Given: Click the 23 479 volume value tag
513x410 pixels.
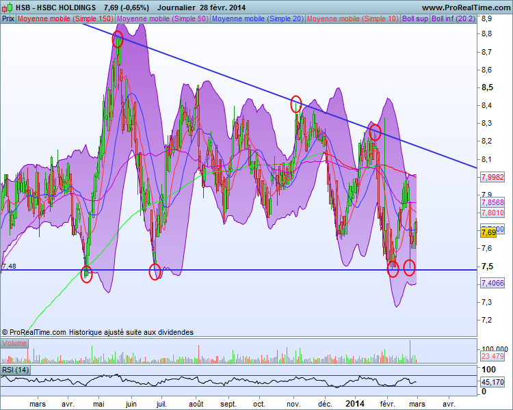Looking at the screenshot, I should click(492, 356).
